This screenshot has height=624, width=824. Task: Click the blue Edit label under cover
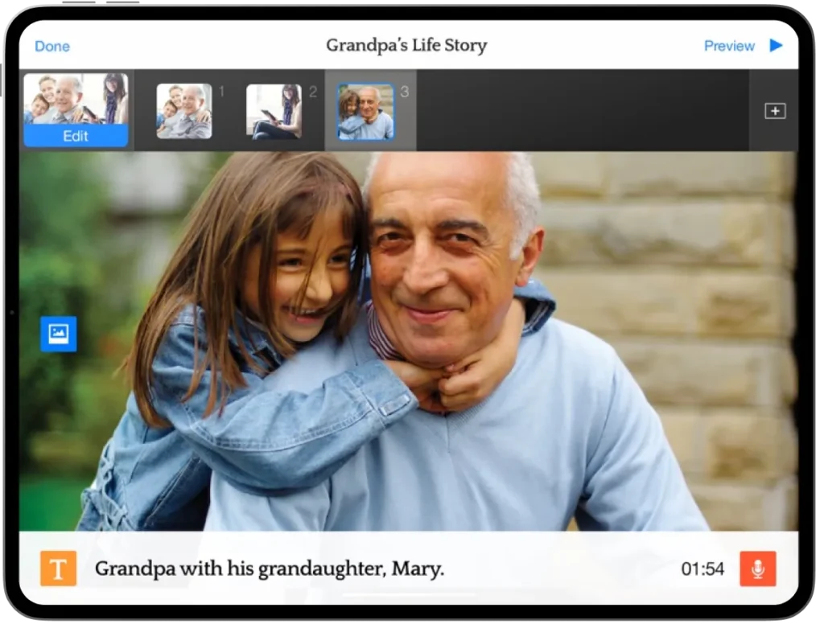pos(76,136)
